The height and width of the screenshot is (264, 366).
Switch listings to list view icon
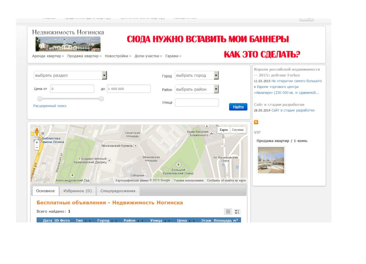(x=228, y=211)
